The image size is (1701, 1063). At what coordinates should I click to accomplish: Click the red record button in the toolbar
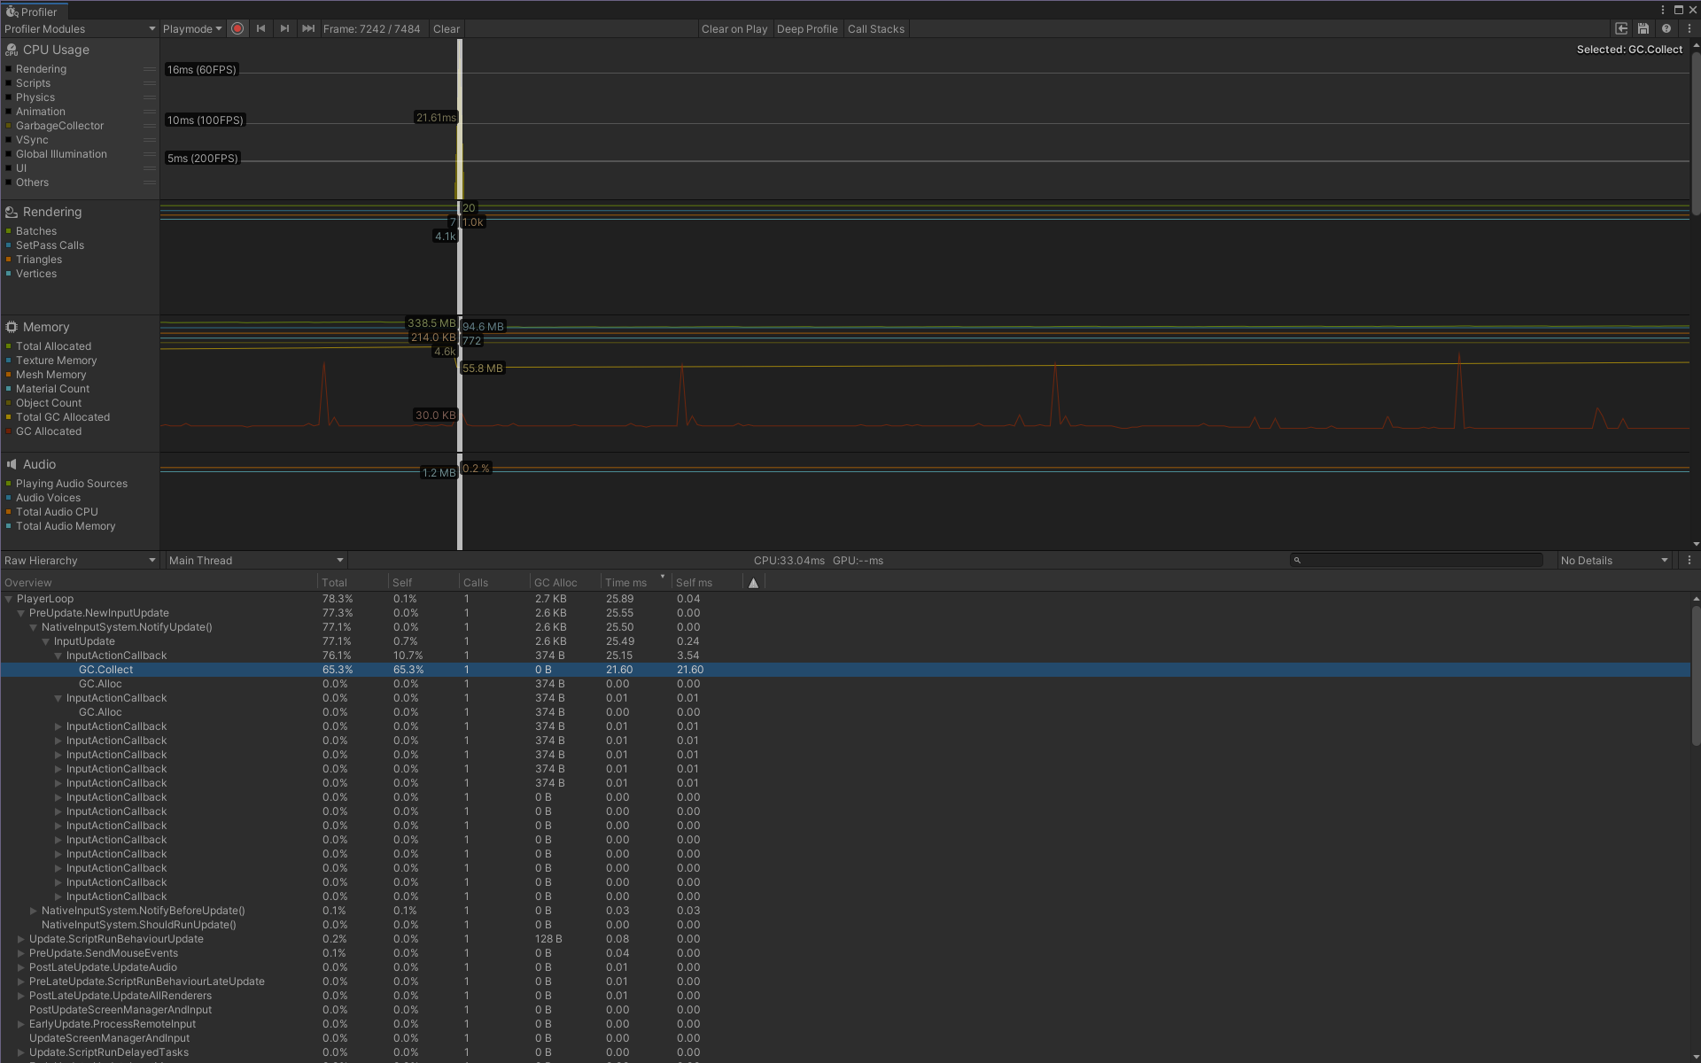click(237, 28)
